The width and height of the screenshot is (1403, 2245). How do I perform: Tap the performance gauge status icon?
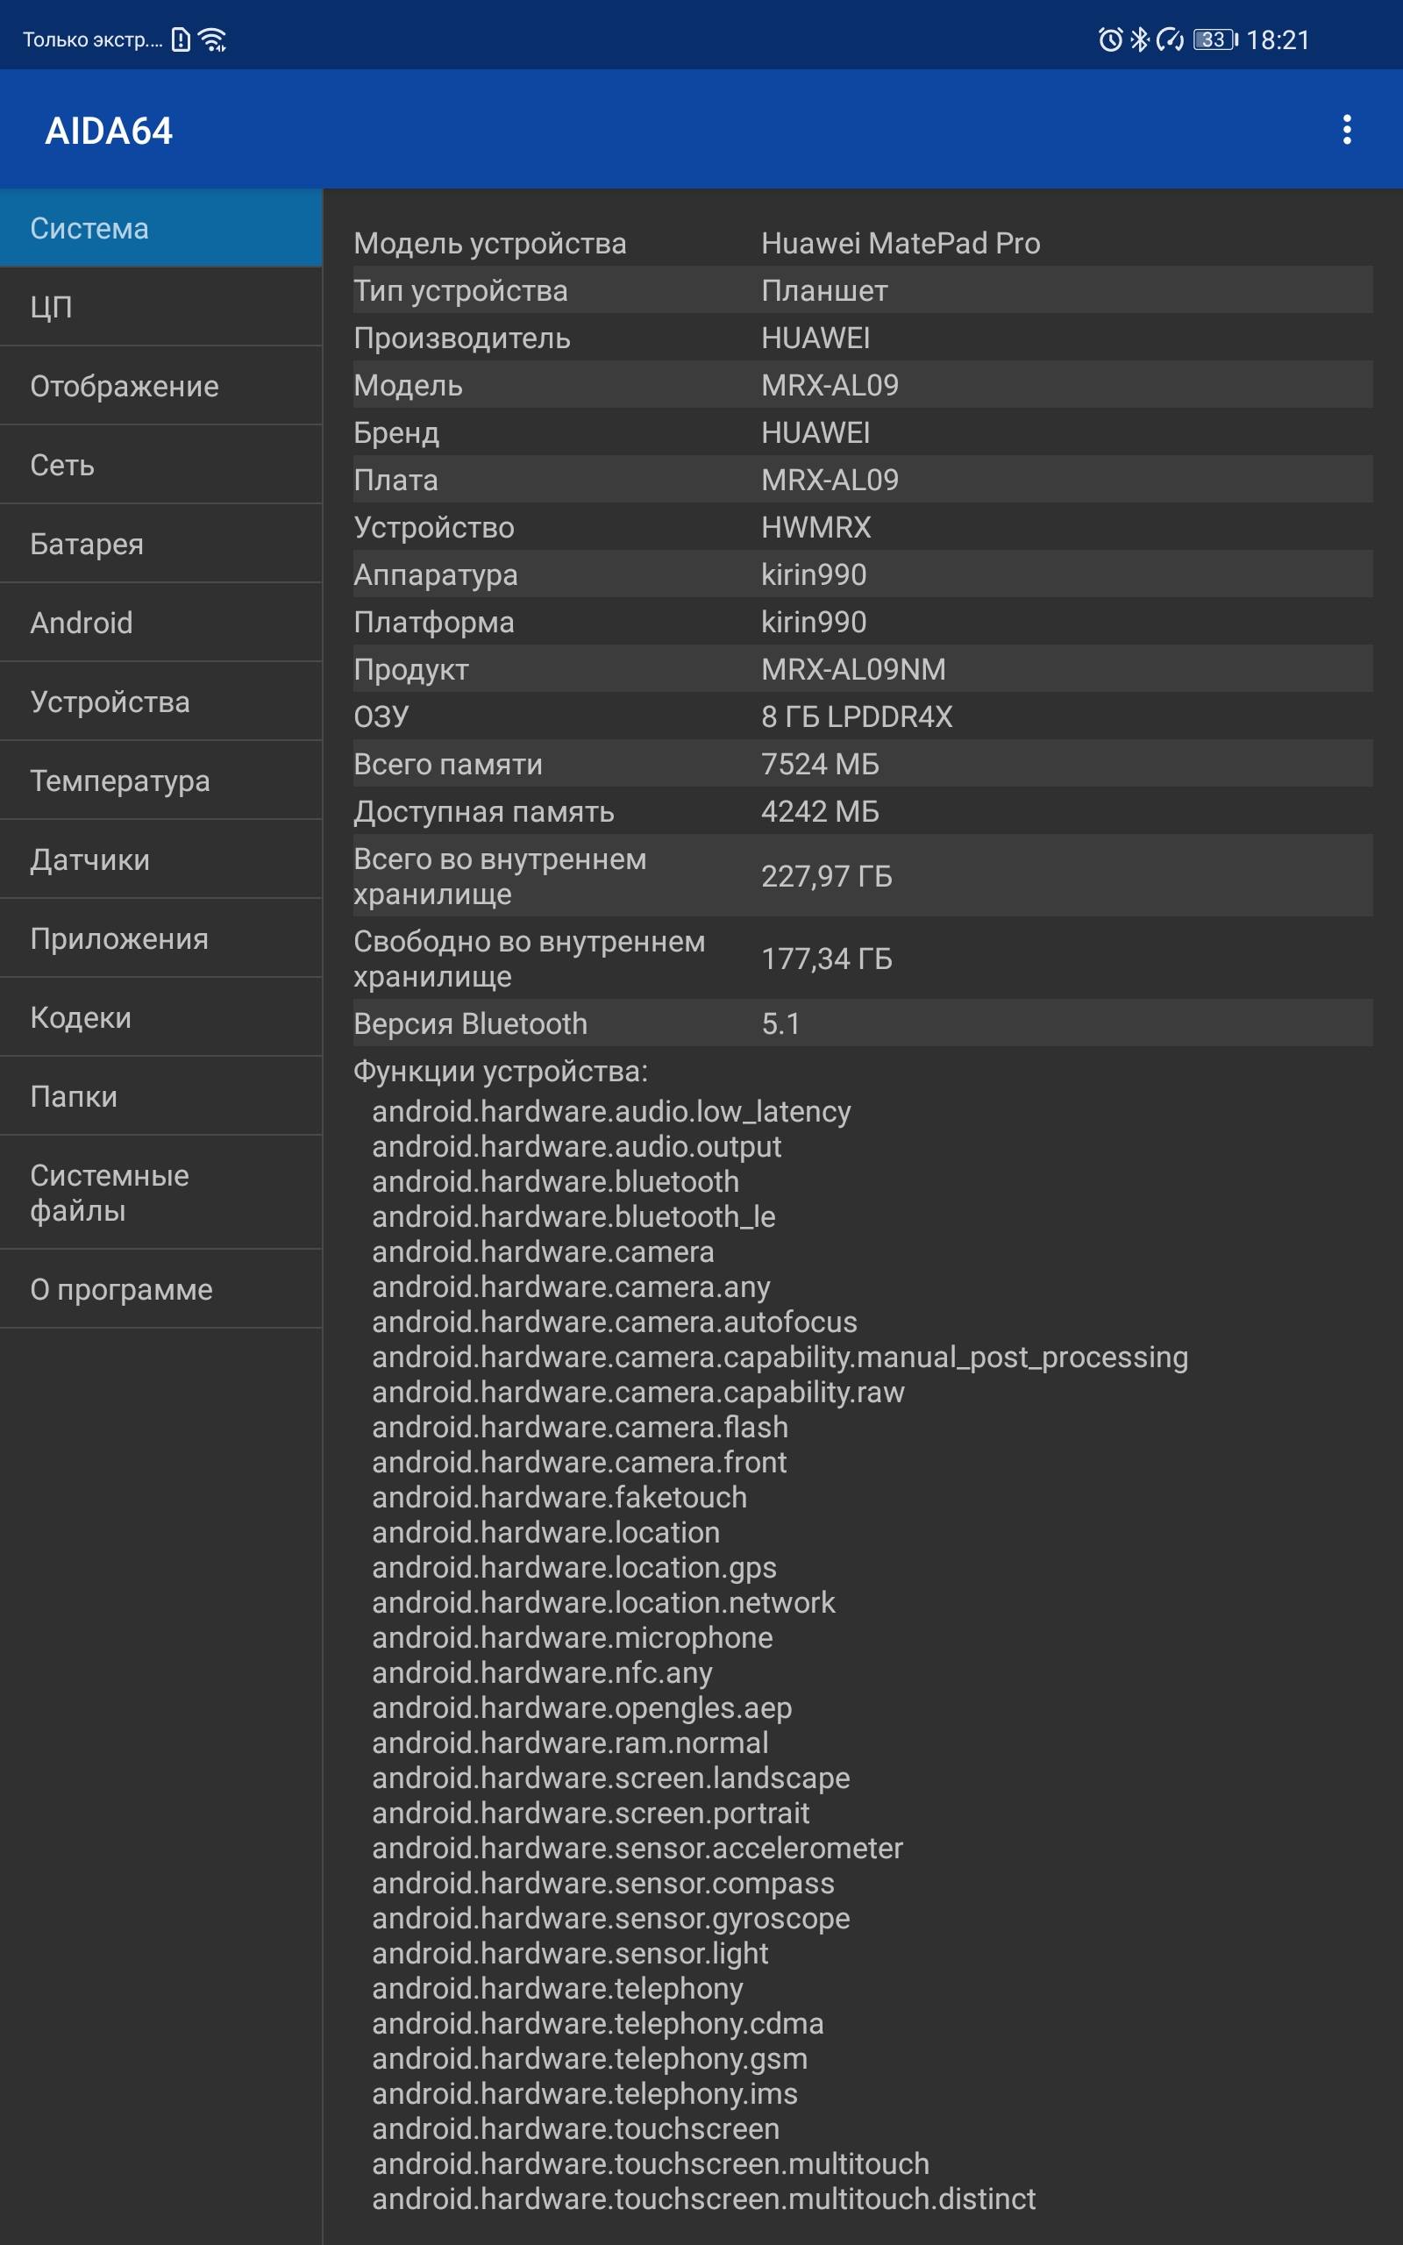coord(1170,39)
